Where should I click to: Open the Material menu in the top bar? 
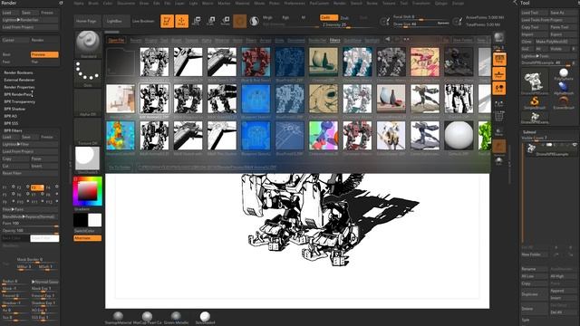click(242, 3)
